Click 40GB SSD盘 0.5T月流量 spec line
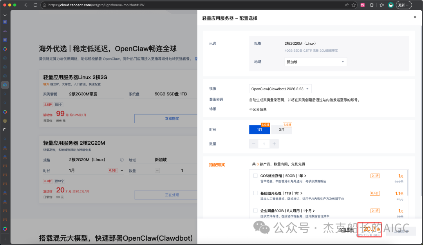 click(x=311, y=51)
